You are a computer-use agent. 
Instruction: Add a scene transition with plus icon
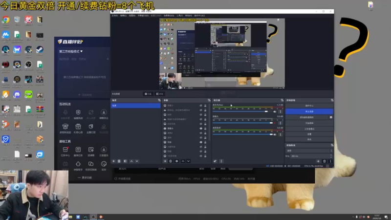[318, 161]
